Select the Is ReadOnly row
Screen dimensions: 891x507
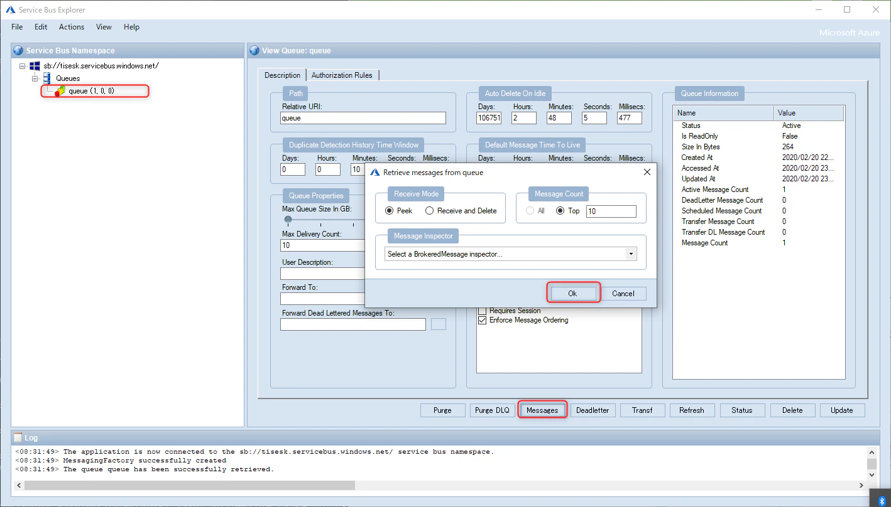pyautogui.click(x=758, y=136)
